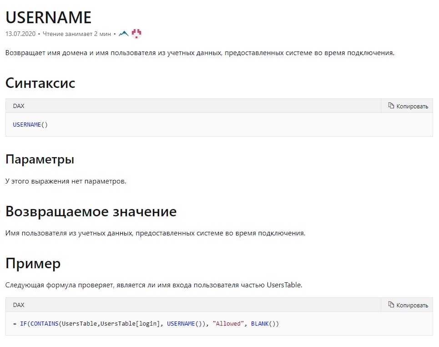
Task: Click the "Allowed" string in the example code
Action: [228, 324]
